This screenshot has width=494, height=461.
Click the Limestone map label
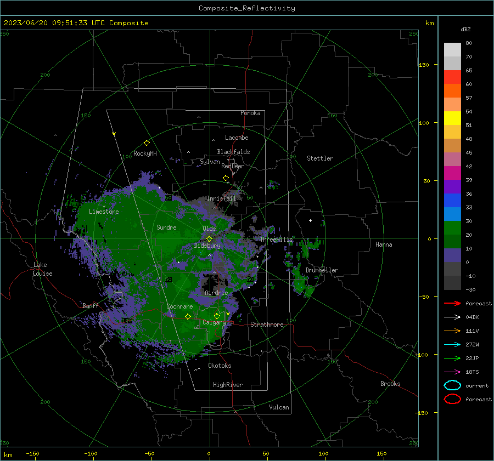pyautogui.click(x=104, y=212)
